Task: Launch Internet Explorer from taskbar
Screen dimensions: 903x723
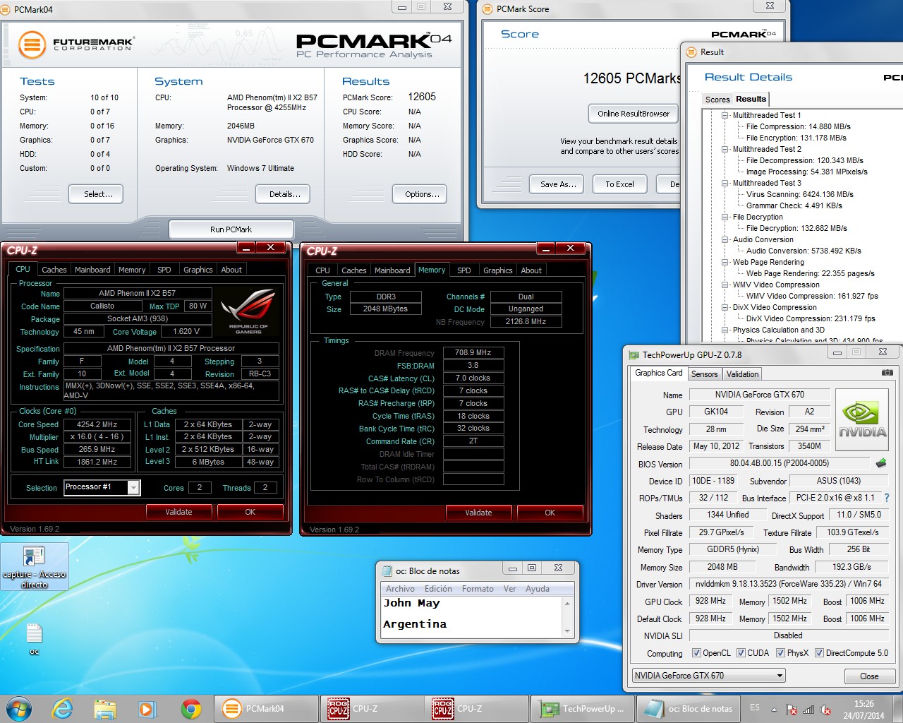Action: point(63,709)
